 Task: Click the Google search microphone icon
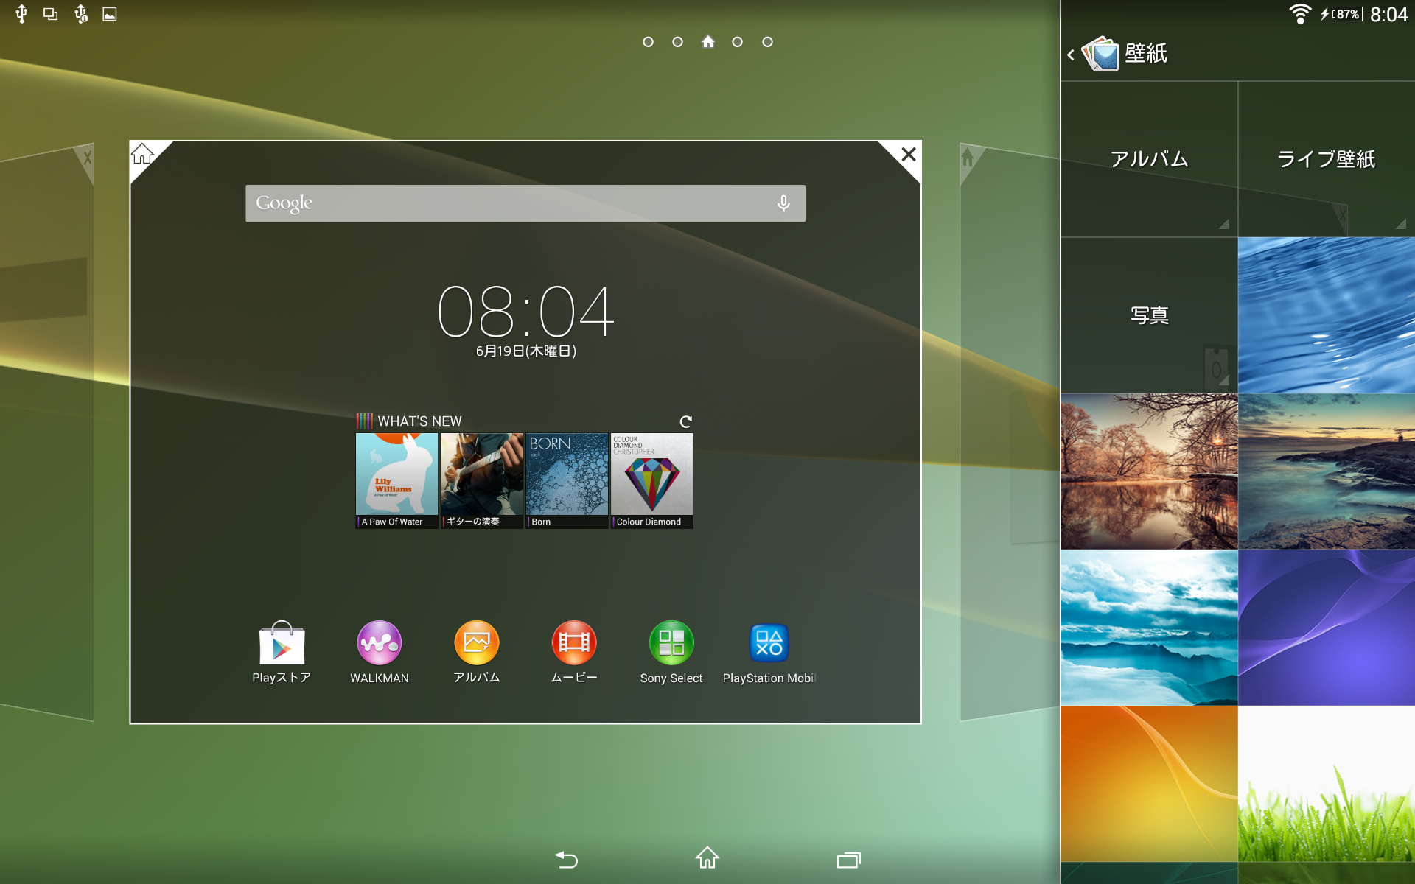pos(784,202)
